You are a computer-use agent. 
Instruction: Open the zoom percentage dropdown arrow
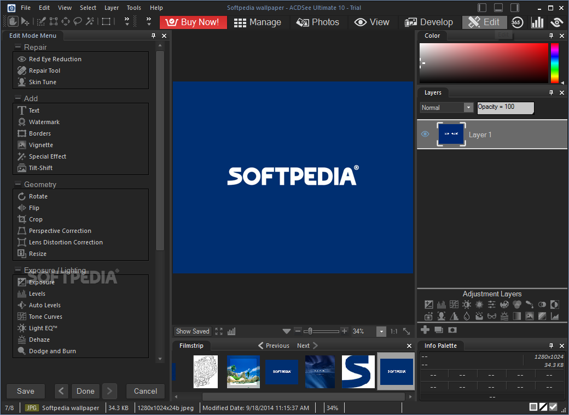(x=381, y=331)
